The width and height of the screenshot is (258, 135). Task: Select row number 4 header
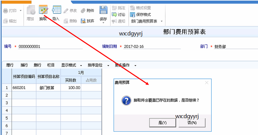point(7,111)
